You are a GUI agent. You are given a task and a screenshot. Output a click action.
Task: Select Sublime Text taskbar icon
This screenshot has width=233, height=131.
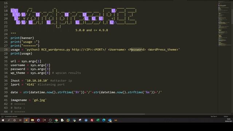(x=27, y=120)
